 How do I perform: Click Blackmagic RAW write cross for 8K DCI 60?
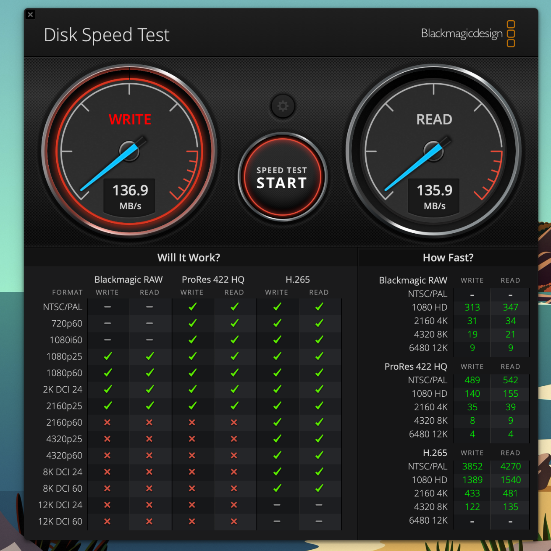(x=108, y=488)
